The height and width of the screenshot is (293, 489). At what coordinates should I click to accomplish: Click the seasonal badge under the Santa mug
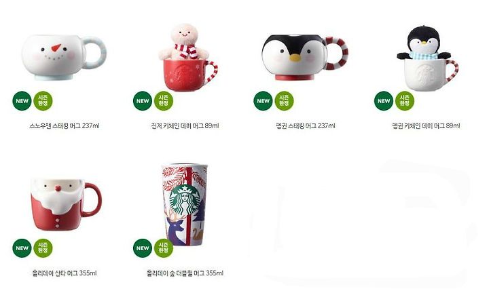click(x=43, y=248)
